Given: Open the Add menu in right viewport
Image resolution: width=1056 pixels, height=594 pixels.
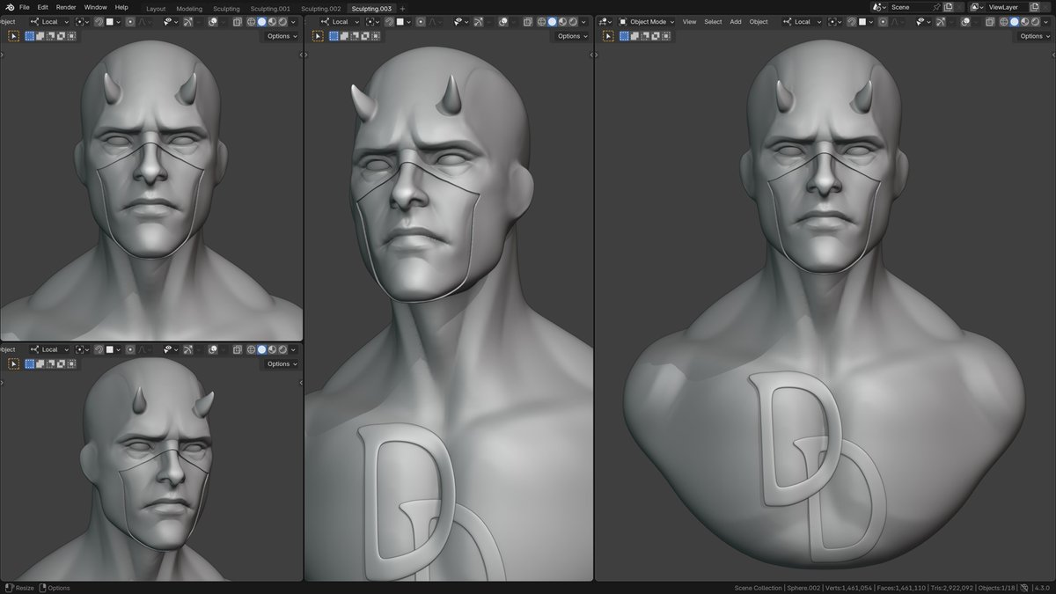Looking at the screenshot, I should click(735, 21).
